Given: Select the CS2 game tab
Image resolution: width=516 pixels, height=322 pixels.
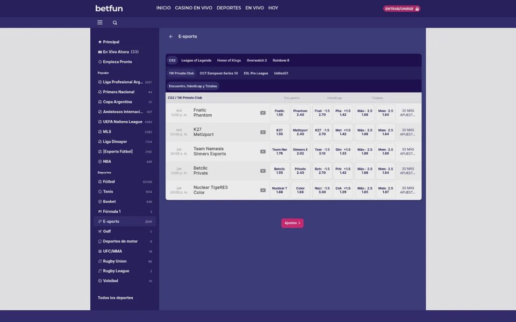Looking at the screenshot, I should [x=173, y=61].
